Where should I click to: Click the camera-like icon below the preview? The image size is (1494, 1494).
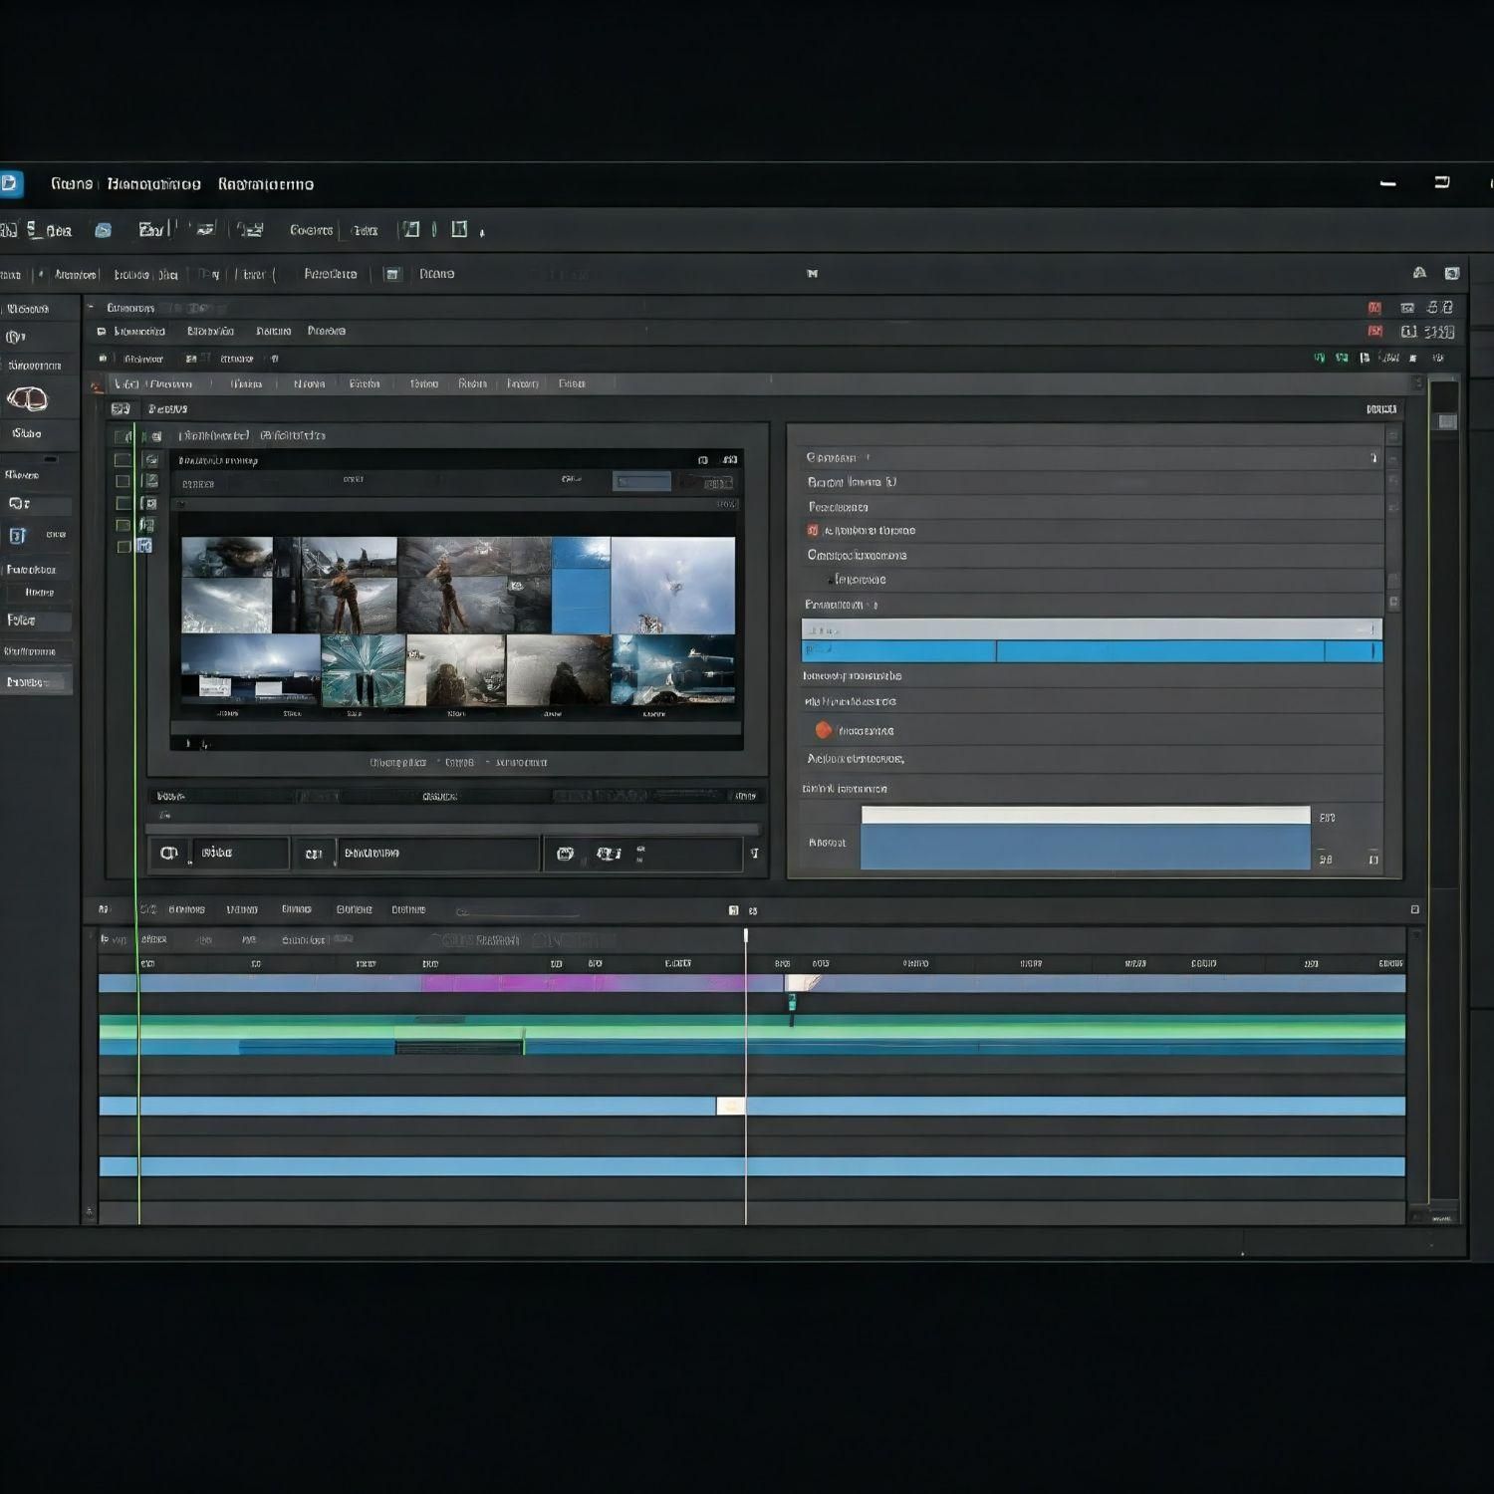pyautogui.click(x=566, y=854)
